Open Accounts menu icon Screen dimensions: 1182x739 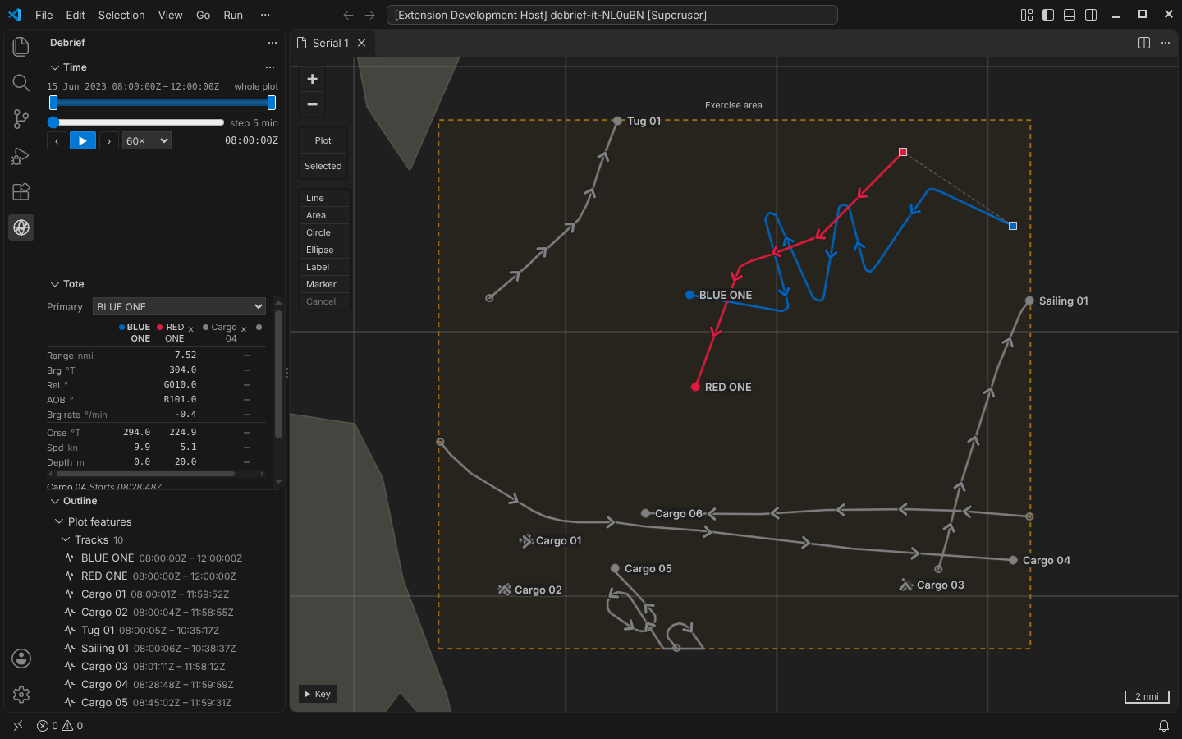click(21, 659)
